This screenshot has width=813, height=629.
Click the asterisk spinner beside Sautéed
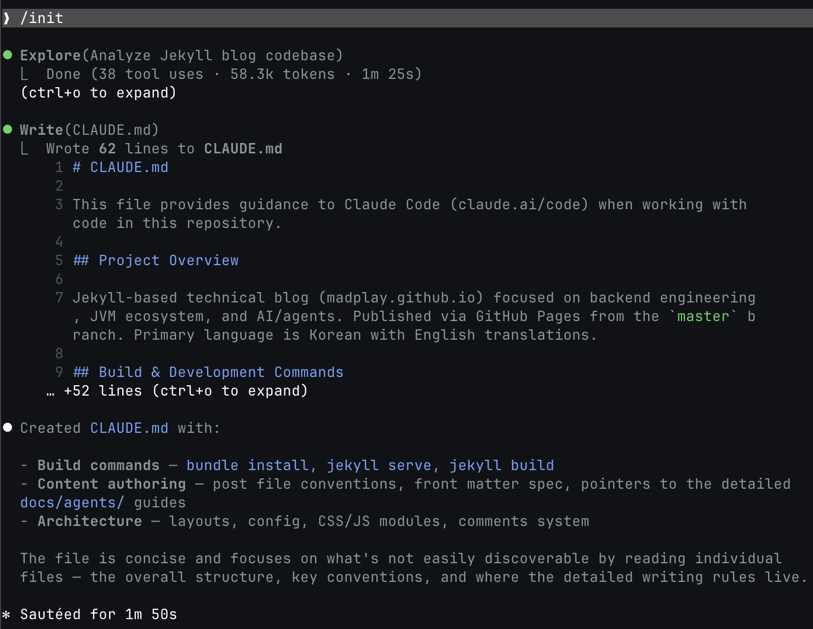pos(7,615)
